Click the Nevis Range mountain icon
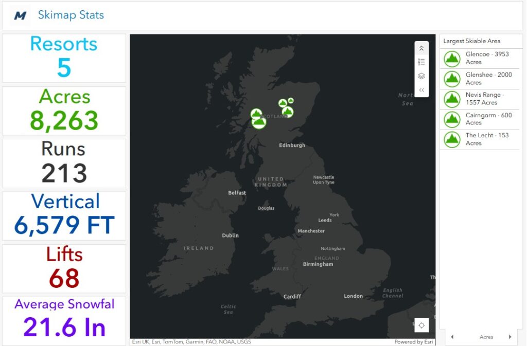The image size is (527, 346). pos(452,99)
